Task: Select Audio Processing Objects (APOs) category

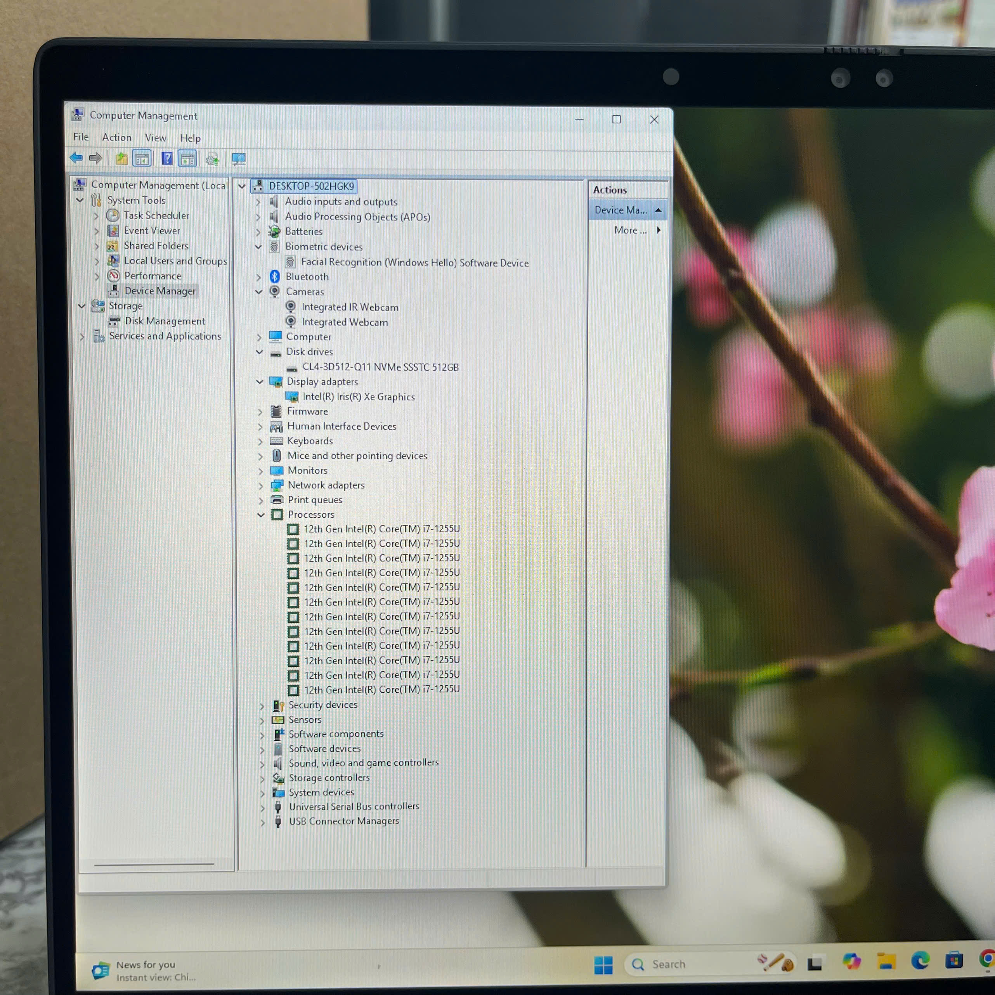Action: (x=357, y=217)
